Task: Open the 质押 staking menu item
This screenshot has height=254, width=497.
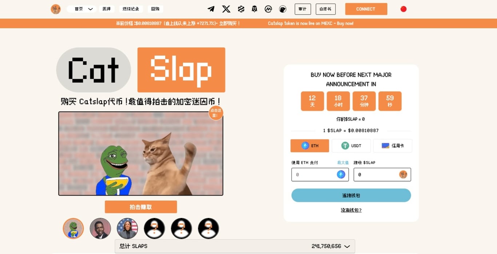Action: click(107, 9)
